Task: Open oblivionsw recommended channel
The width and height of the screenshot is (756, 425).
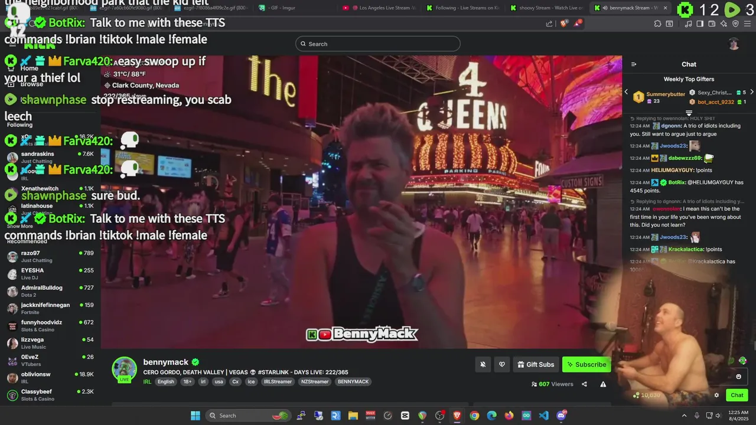Action: tap(50, 378)
